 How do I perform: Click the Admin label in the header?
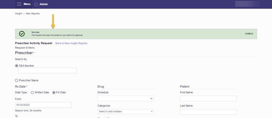44,4
